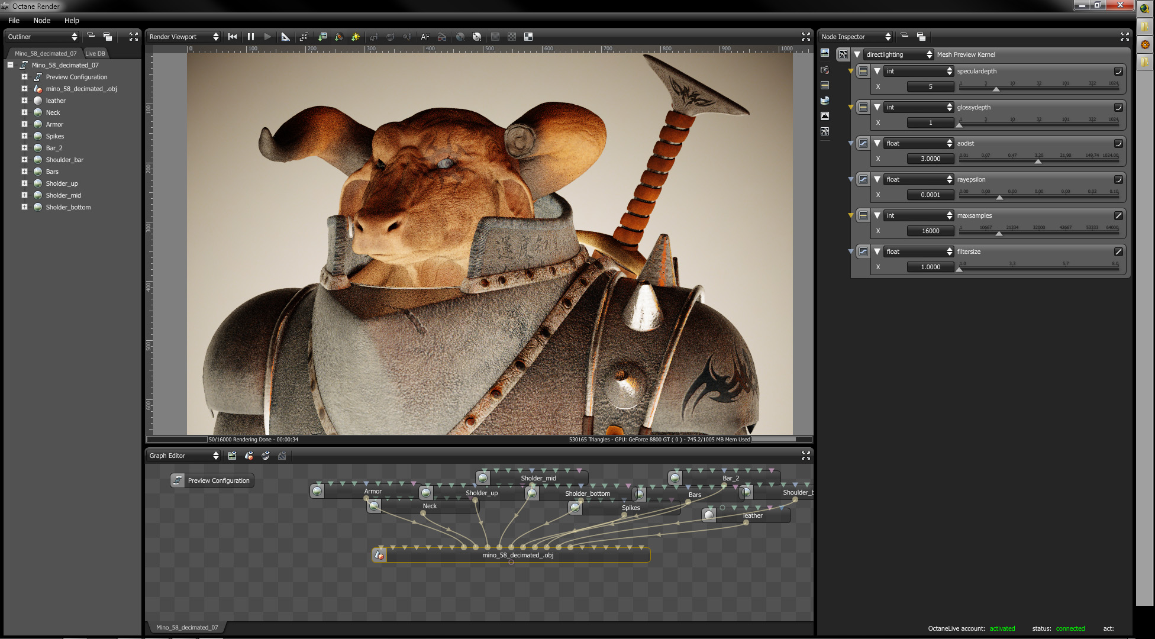The image size is (1155, 639).
Task: Toggle the stereo 3D glasses icon
Action: (442, 37)
